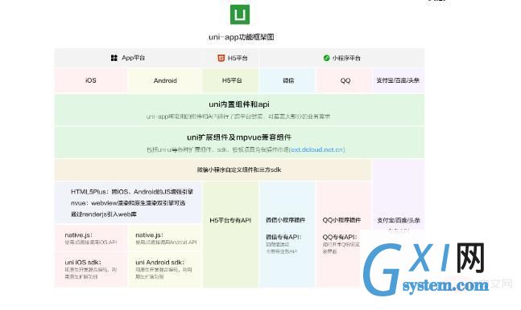521x310 pixels.
Task: Click the H5平台专有API label
Action: click(230, 221)
